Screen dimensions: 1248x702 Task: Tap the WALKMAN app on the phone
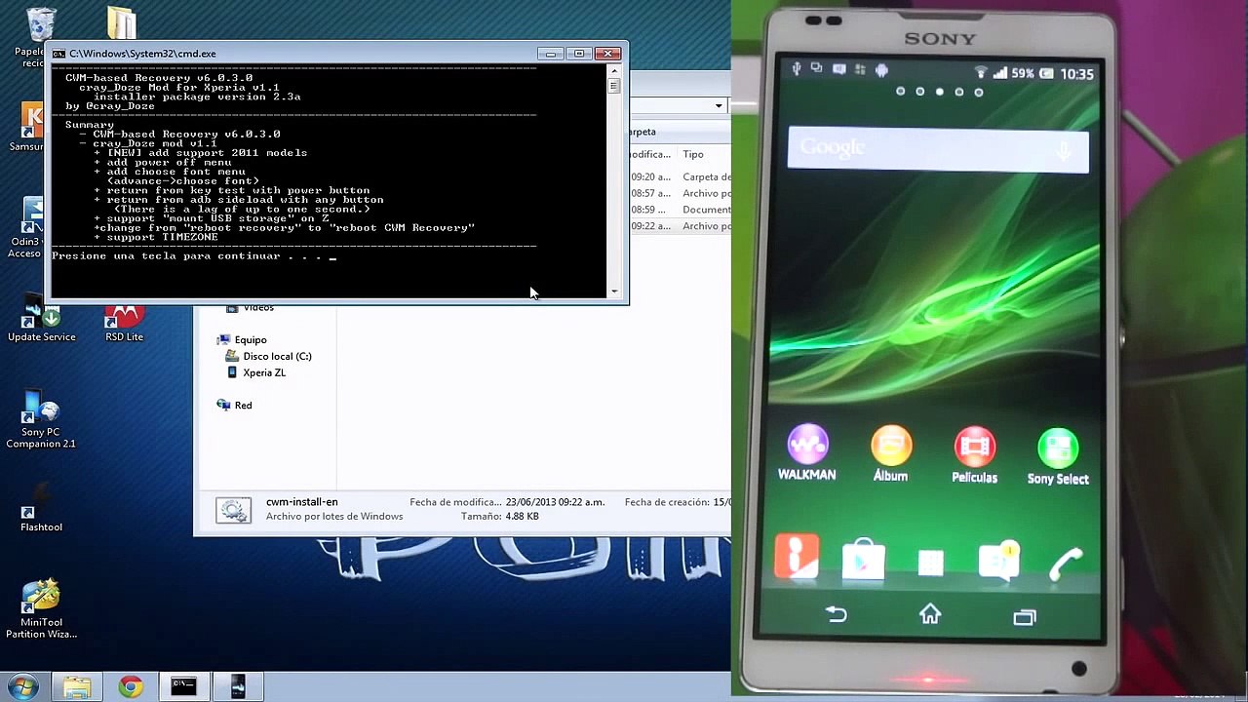[807, 453]
